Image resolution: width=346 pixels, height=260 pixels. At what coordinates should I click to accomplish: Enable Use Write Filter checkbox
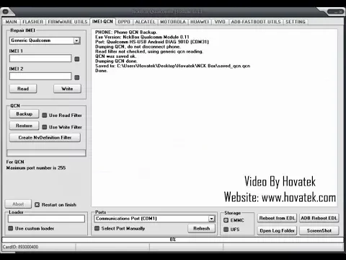[45, 127]
